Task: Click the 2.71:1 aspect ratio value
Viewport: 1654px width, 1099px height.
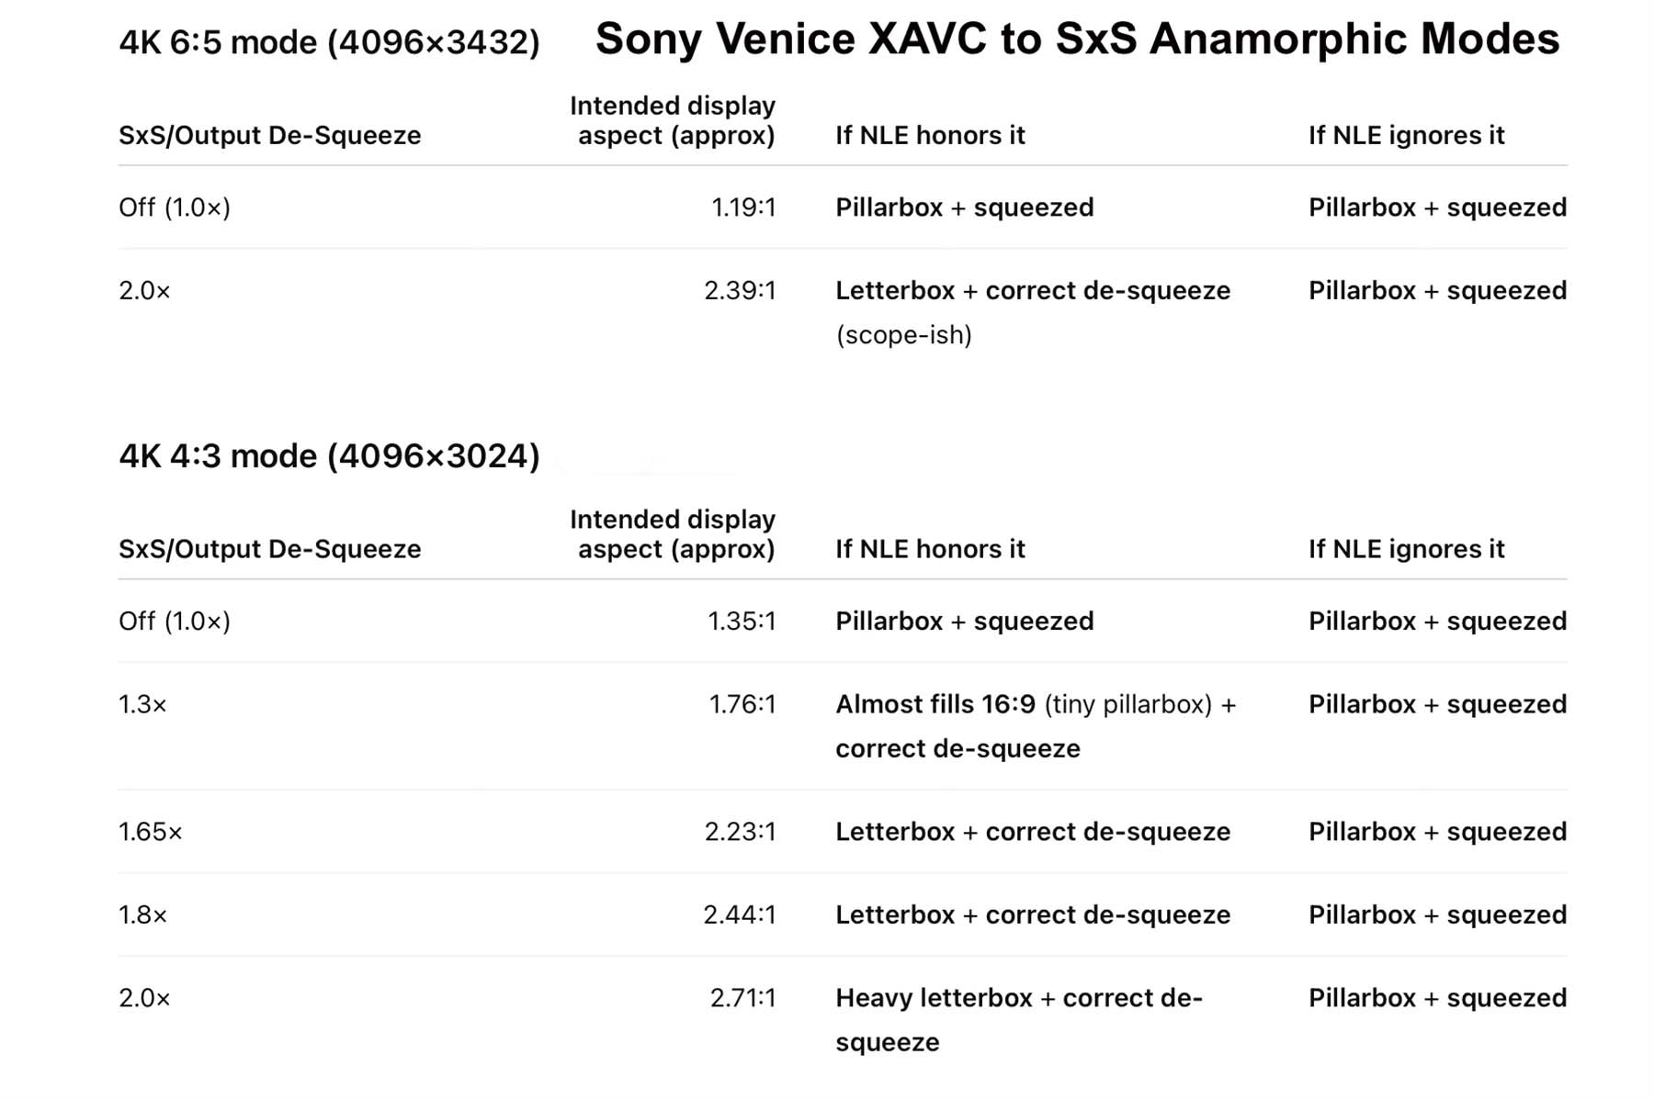Action: pos(743,998)
